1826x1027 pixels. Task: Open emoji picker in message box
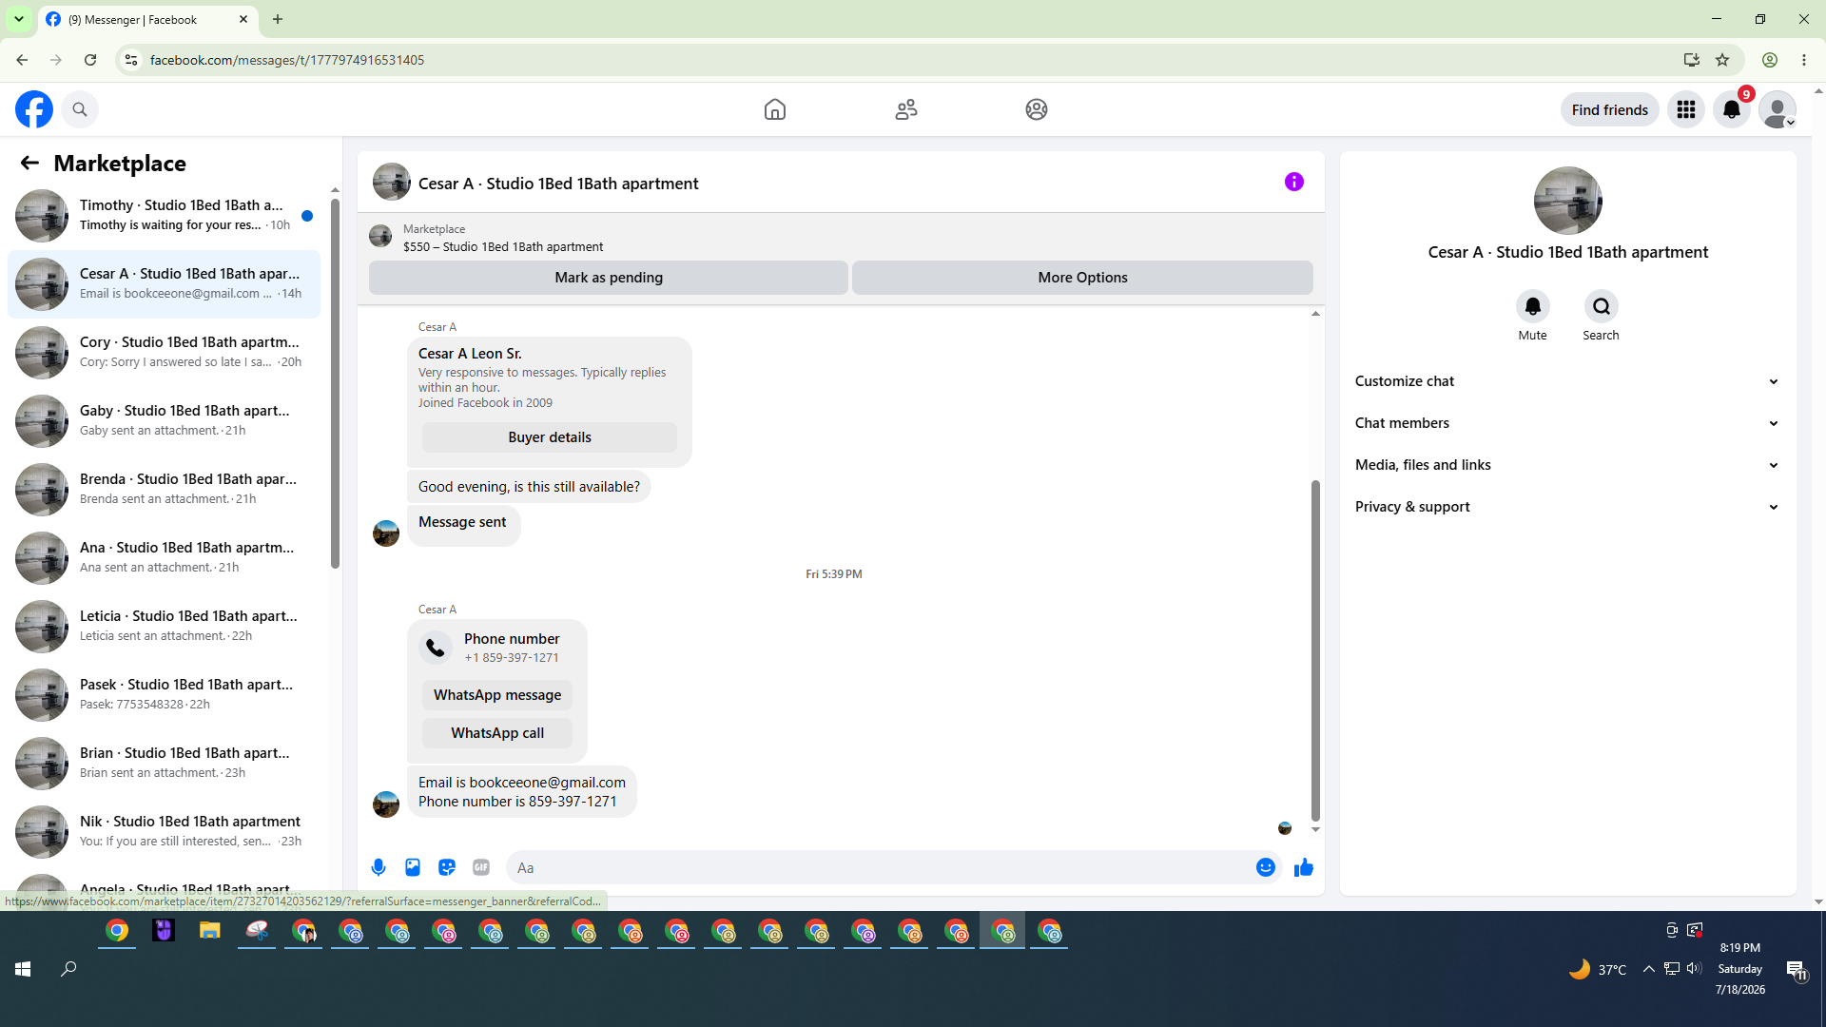1266,867
